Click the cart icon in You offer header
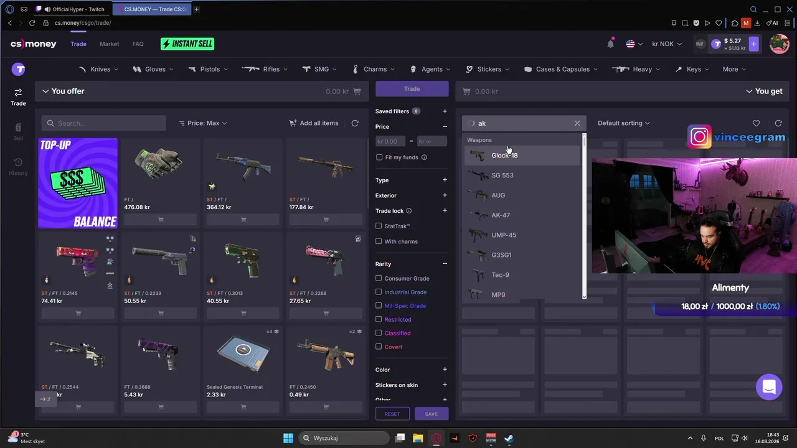Image resolution: width=797 pixels, height=448 pixels. click(357, 91)
